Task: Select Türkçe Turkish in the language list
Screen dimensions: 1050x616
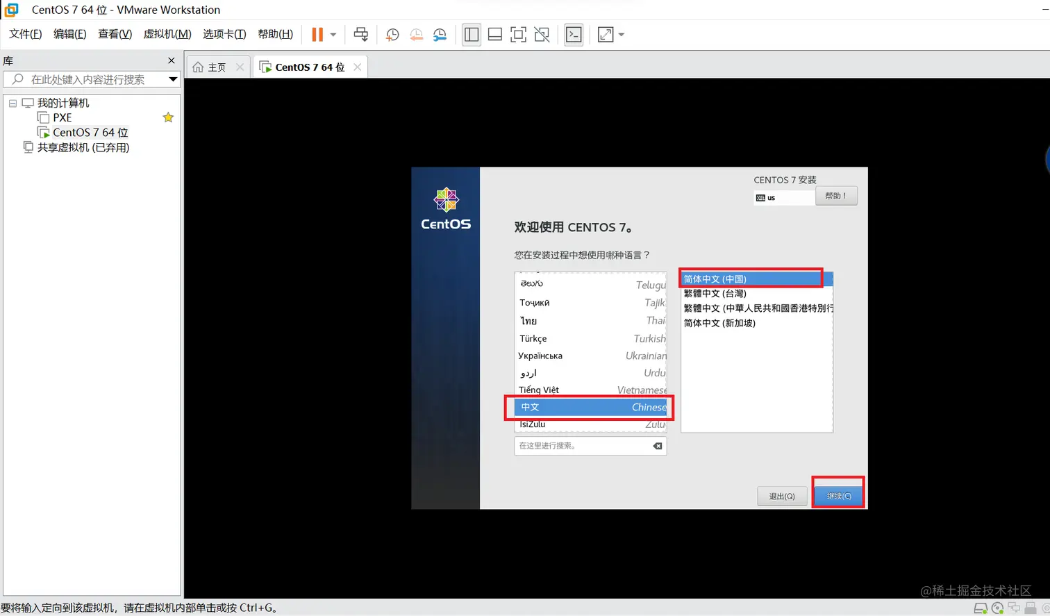Action: 591,338
